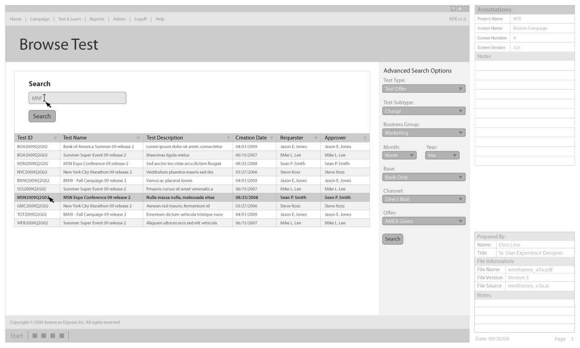Click the Test ID column sort arrow
Screen dimensions: 580x348
tap(55, 138)
